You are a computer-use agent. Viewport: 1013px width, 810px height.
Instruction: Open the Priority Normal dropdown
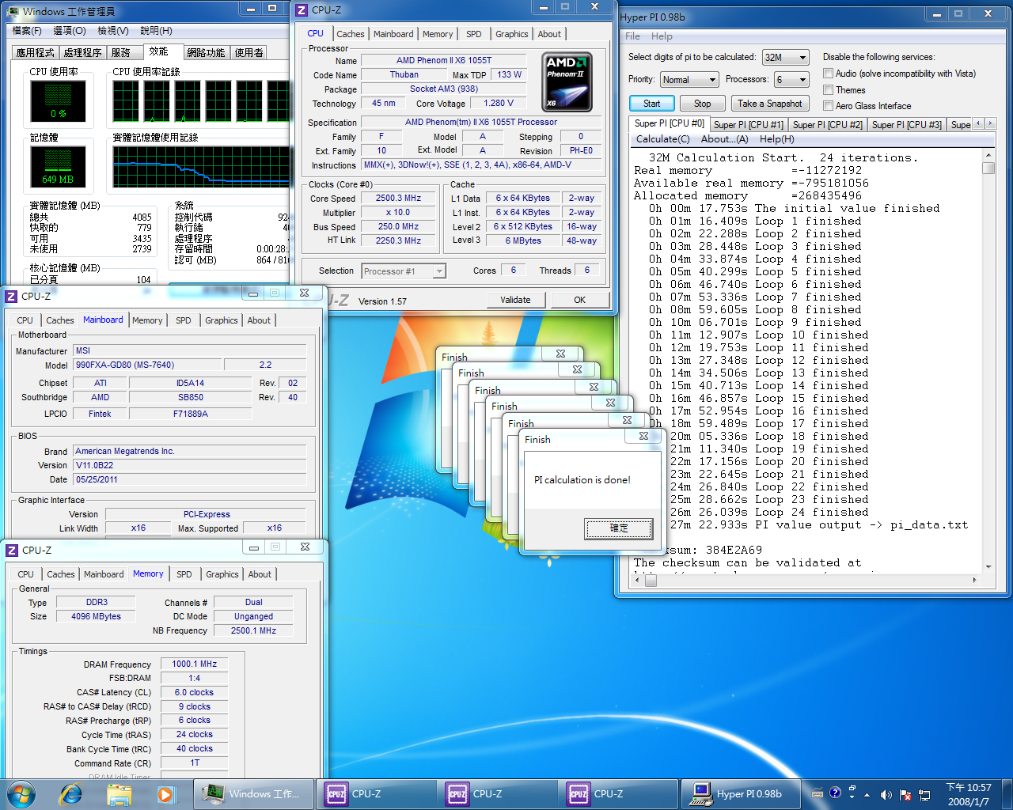coord(689,79)
